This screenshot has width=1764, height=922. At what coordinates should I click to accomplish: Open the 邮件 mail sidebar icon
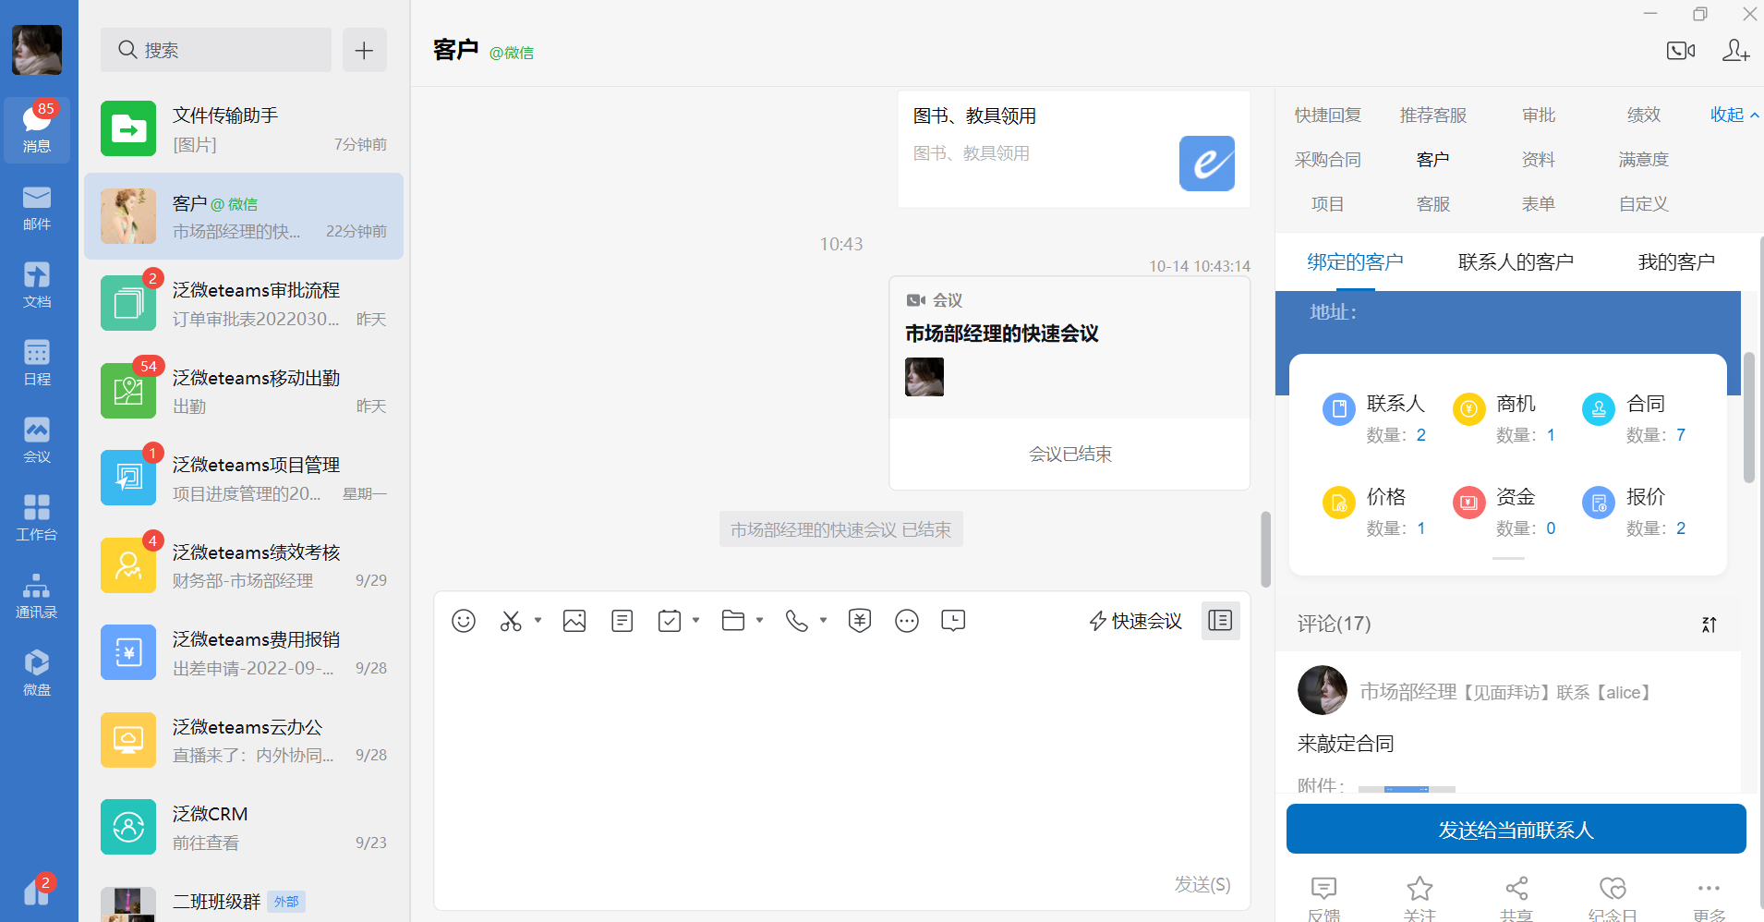tap(37, 208)
